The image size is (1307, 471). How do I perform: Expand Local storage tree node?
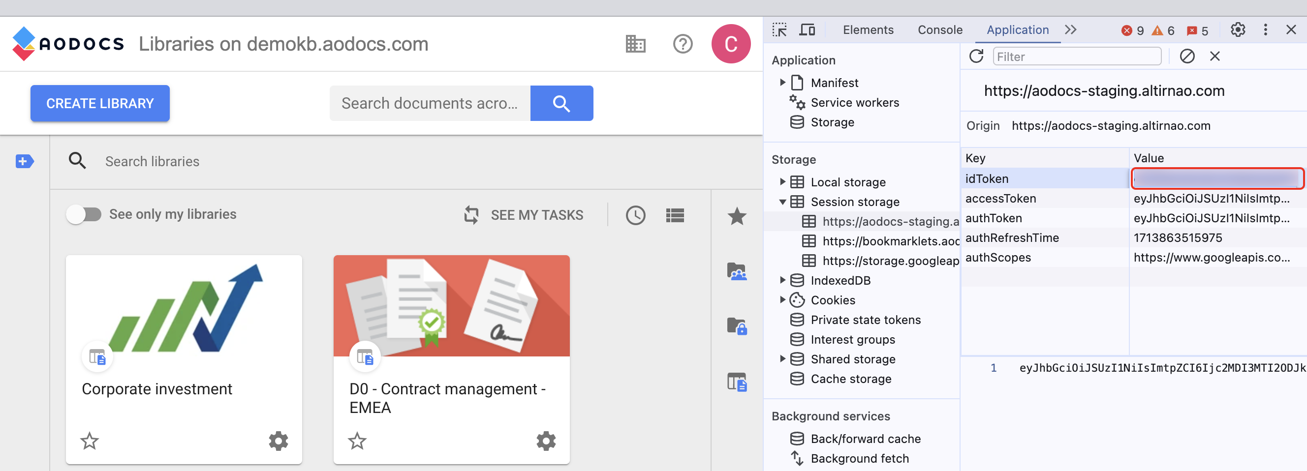pyautogui.click(x=782, y=181)
